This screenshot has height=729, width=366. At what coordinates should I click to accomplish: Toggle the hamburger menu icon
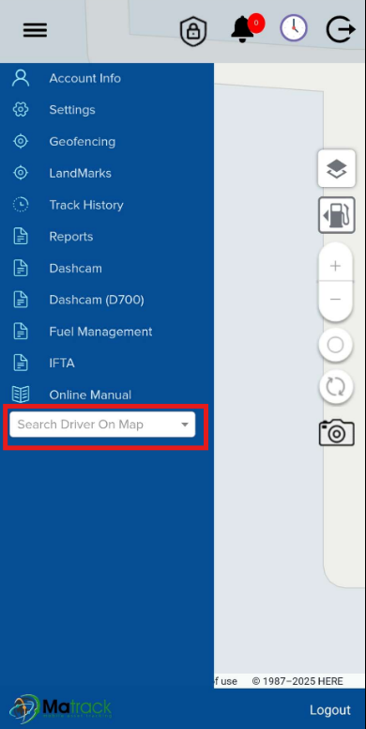35,30
